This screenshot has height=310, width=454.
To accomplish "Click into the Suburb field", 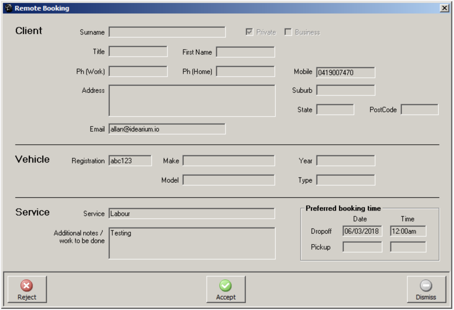I will (345, 90).
